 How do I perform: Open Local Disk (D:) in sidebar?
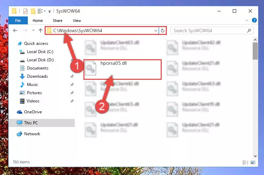(x=40, y=60)
